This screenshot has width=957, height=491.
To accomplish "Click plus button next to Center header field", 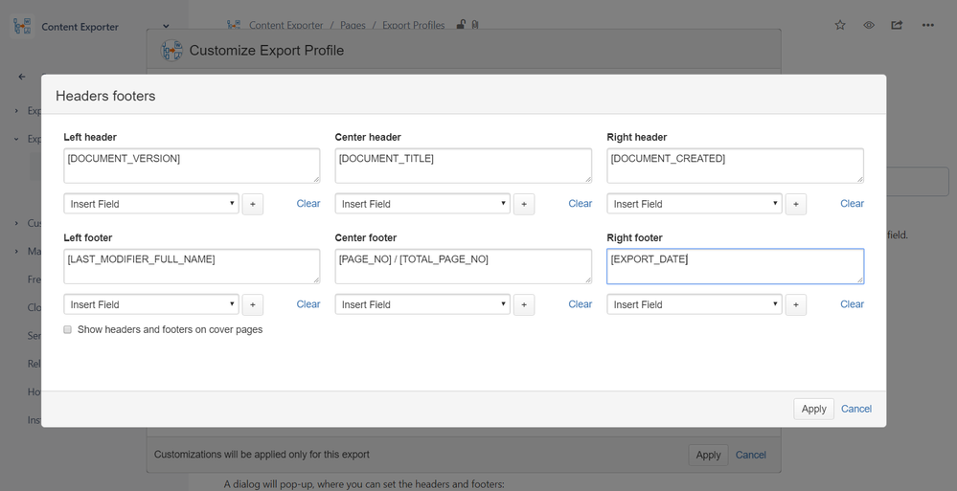I will tap(524, 204).
